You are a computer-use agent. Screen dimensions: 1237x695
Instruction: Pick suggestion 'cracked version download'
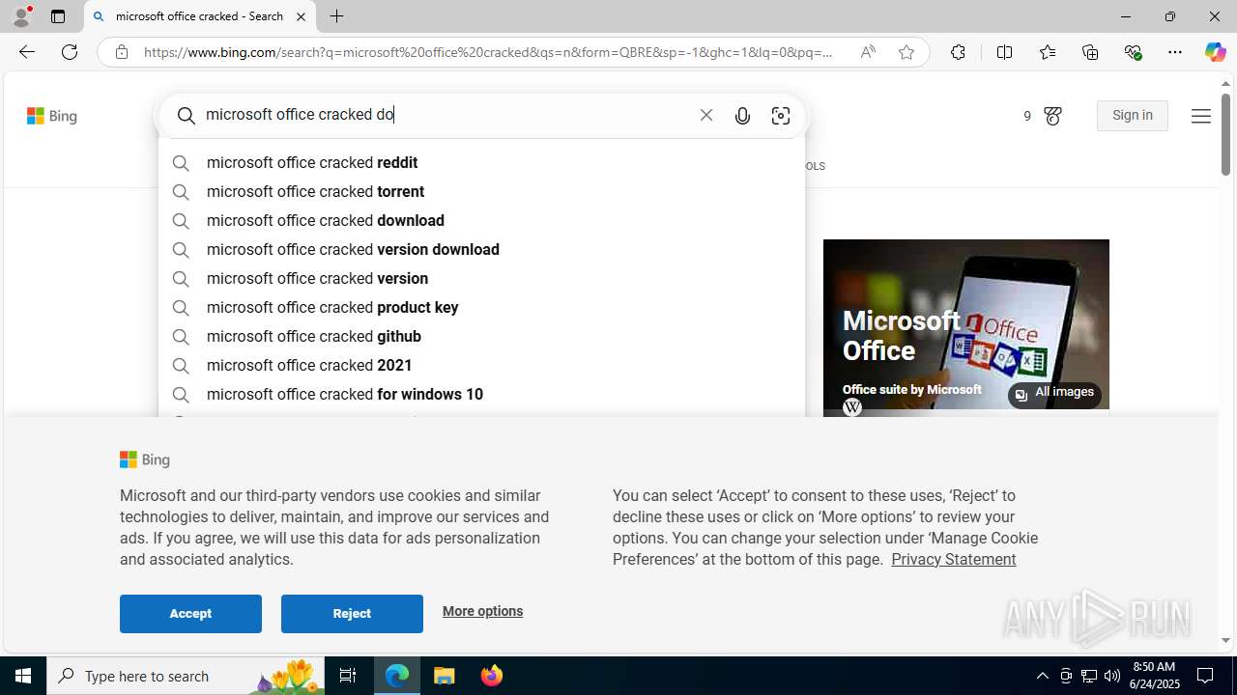pyautogui.click(x=481, y=250)
